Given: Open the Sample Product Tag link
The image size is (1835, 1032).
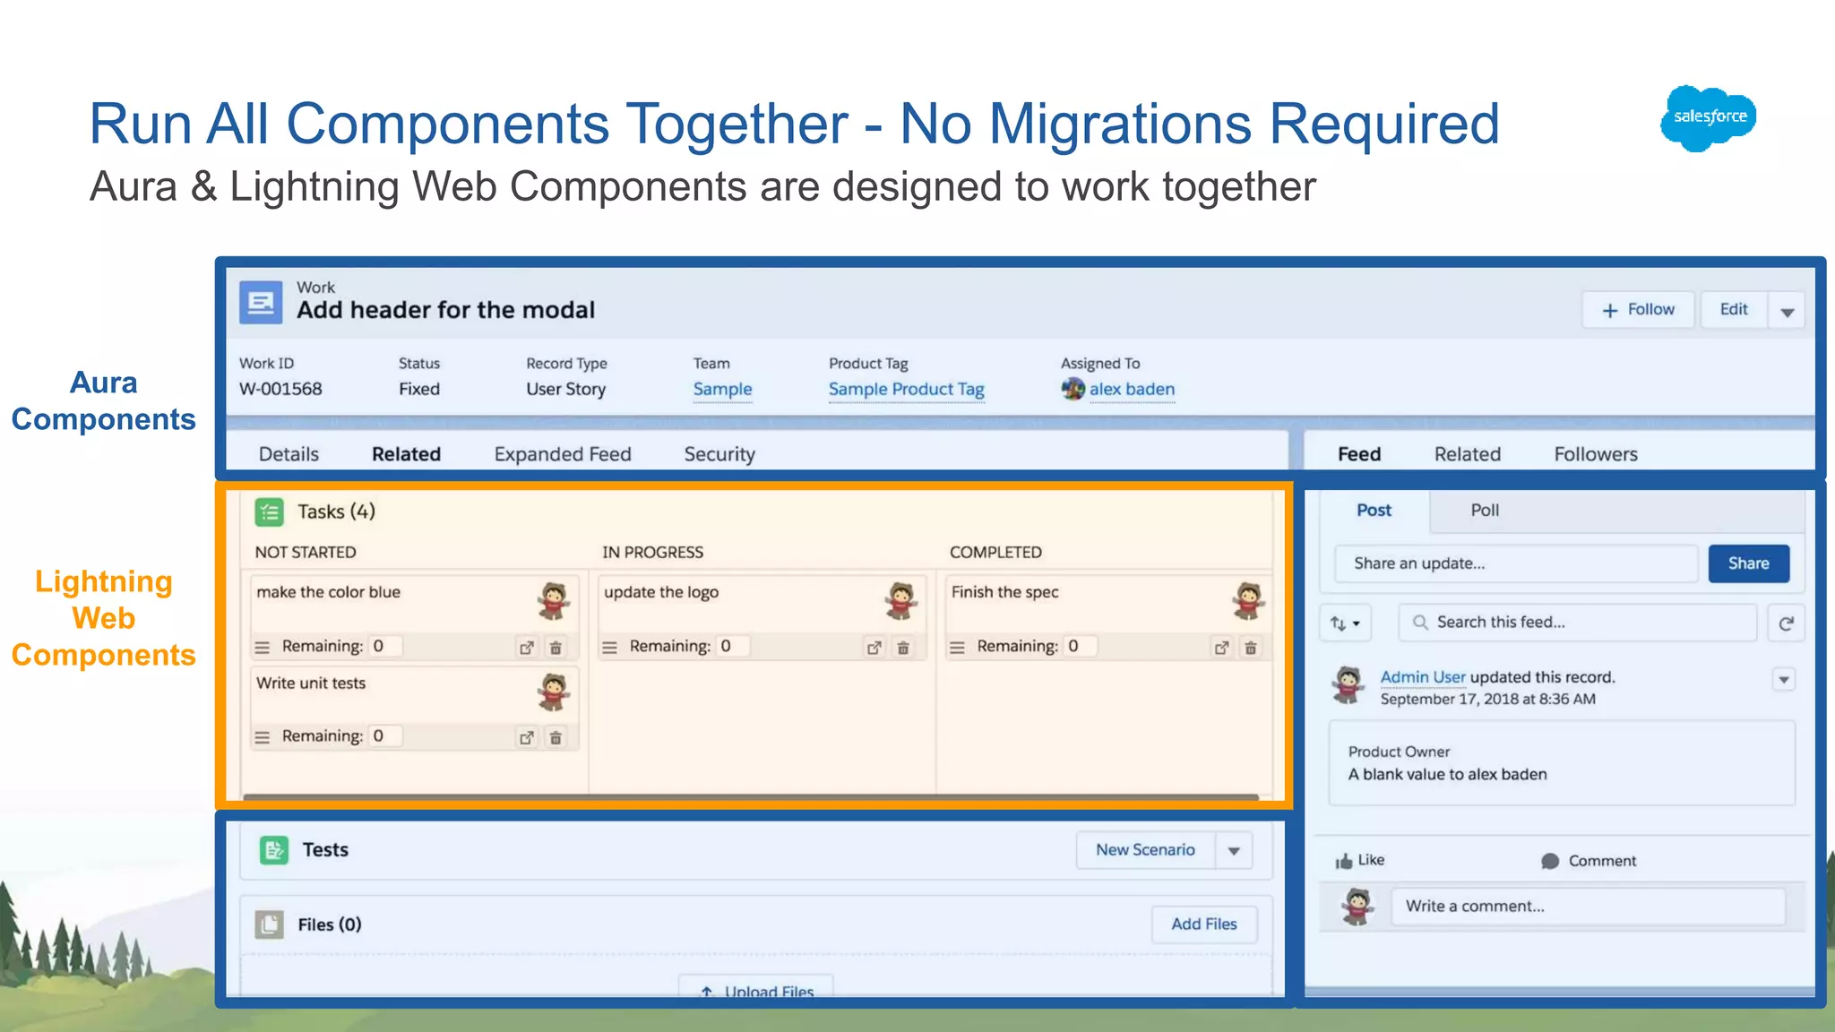Looking at the screenshot, I should tap(906, 390).
